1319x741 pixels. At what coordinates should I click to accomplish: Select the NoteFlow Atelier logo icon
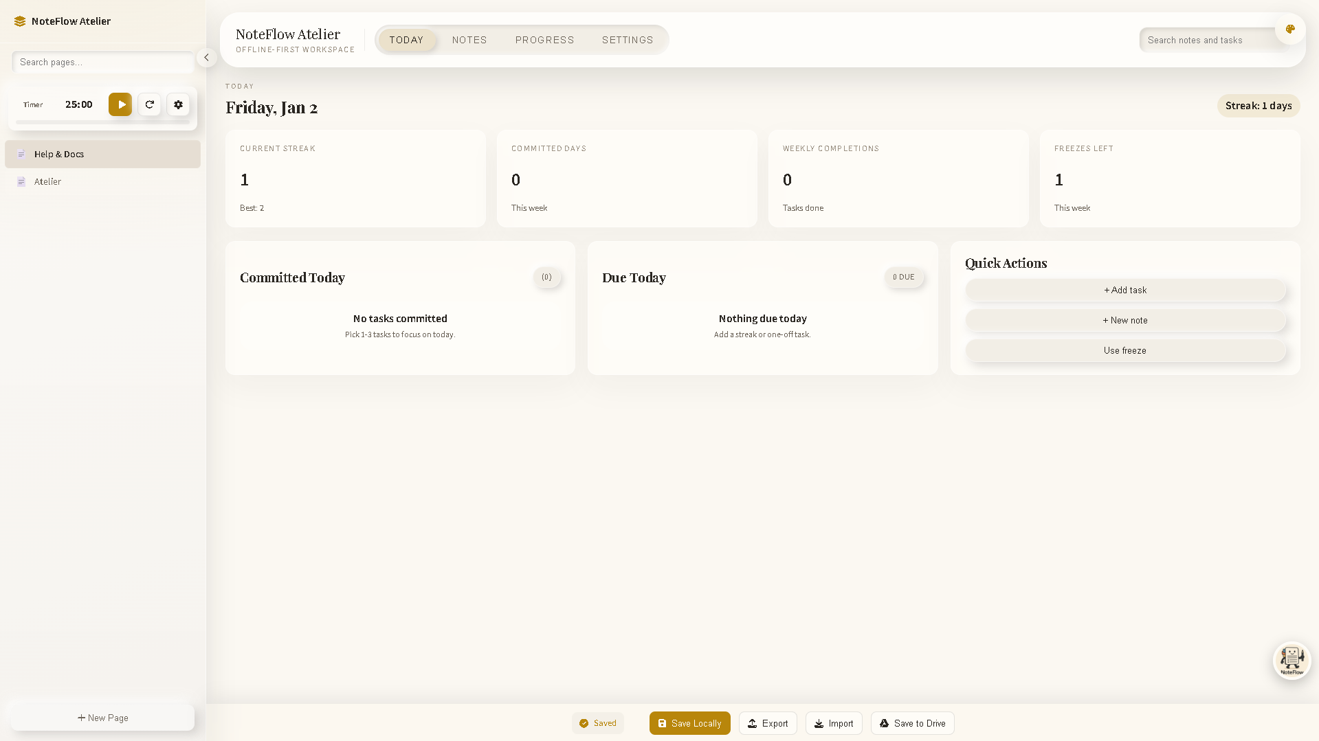pyautogui.click(x=19, y=21)
